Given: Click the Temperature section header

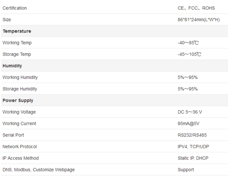Looking at the screenshot, I should 17,31.
